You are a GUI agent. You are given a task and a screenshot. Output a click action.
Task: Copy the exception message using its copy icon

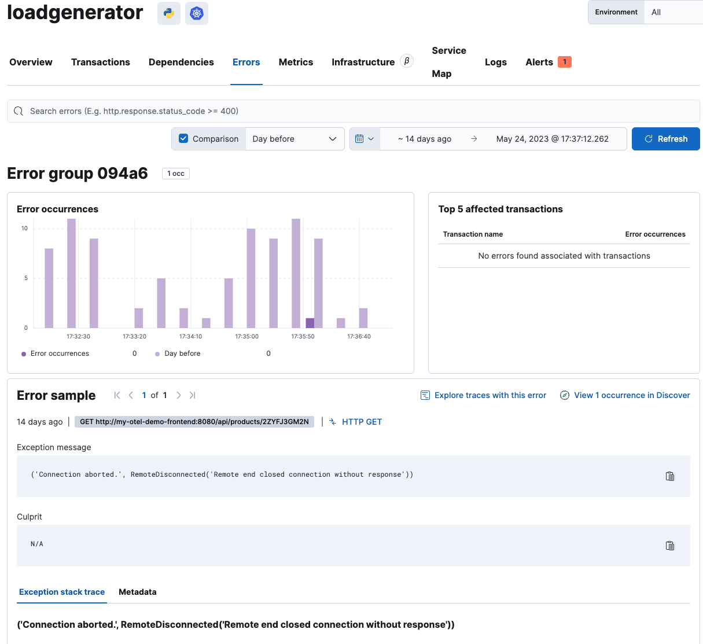pyautogui.click(x=669, y=476)
